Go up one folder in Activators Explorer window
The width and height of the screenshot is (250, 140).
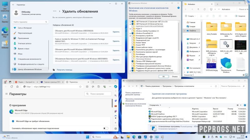tap(198, 9)
